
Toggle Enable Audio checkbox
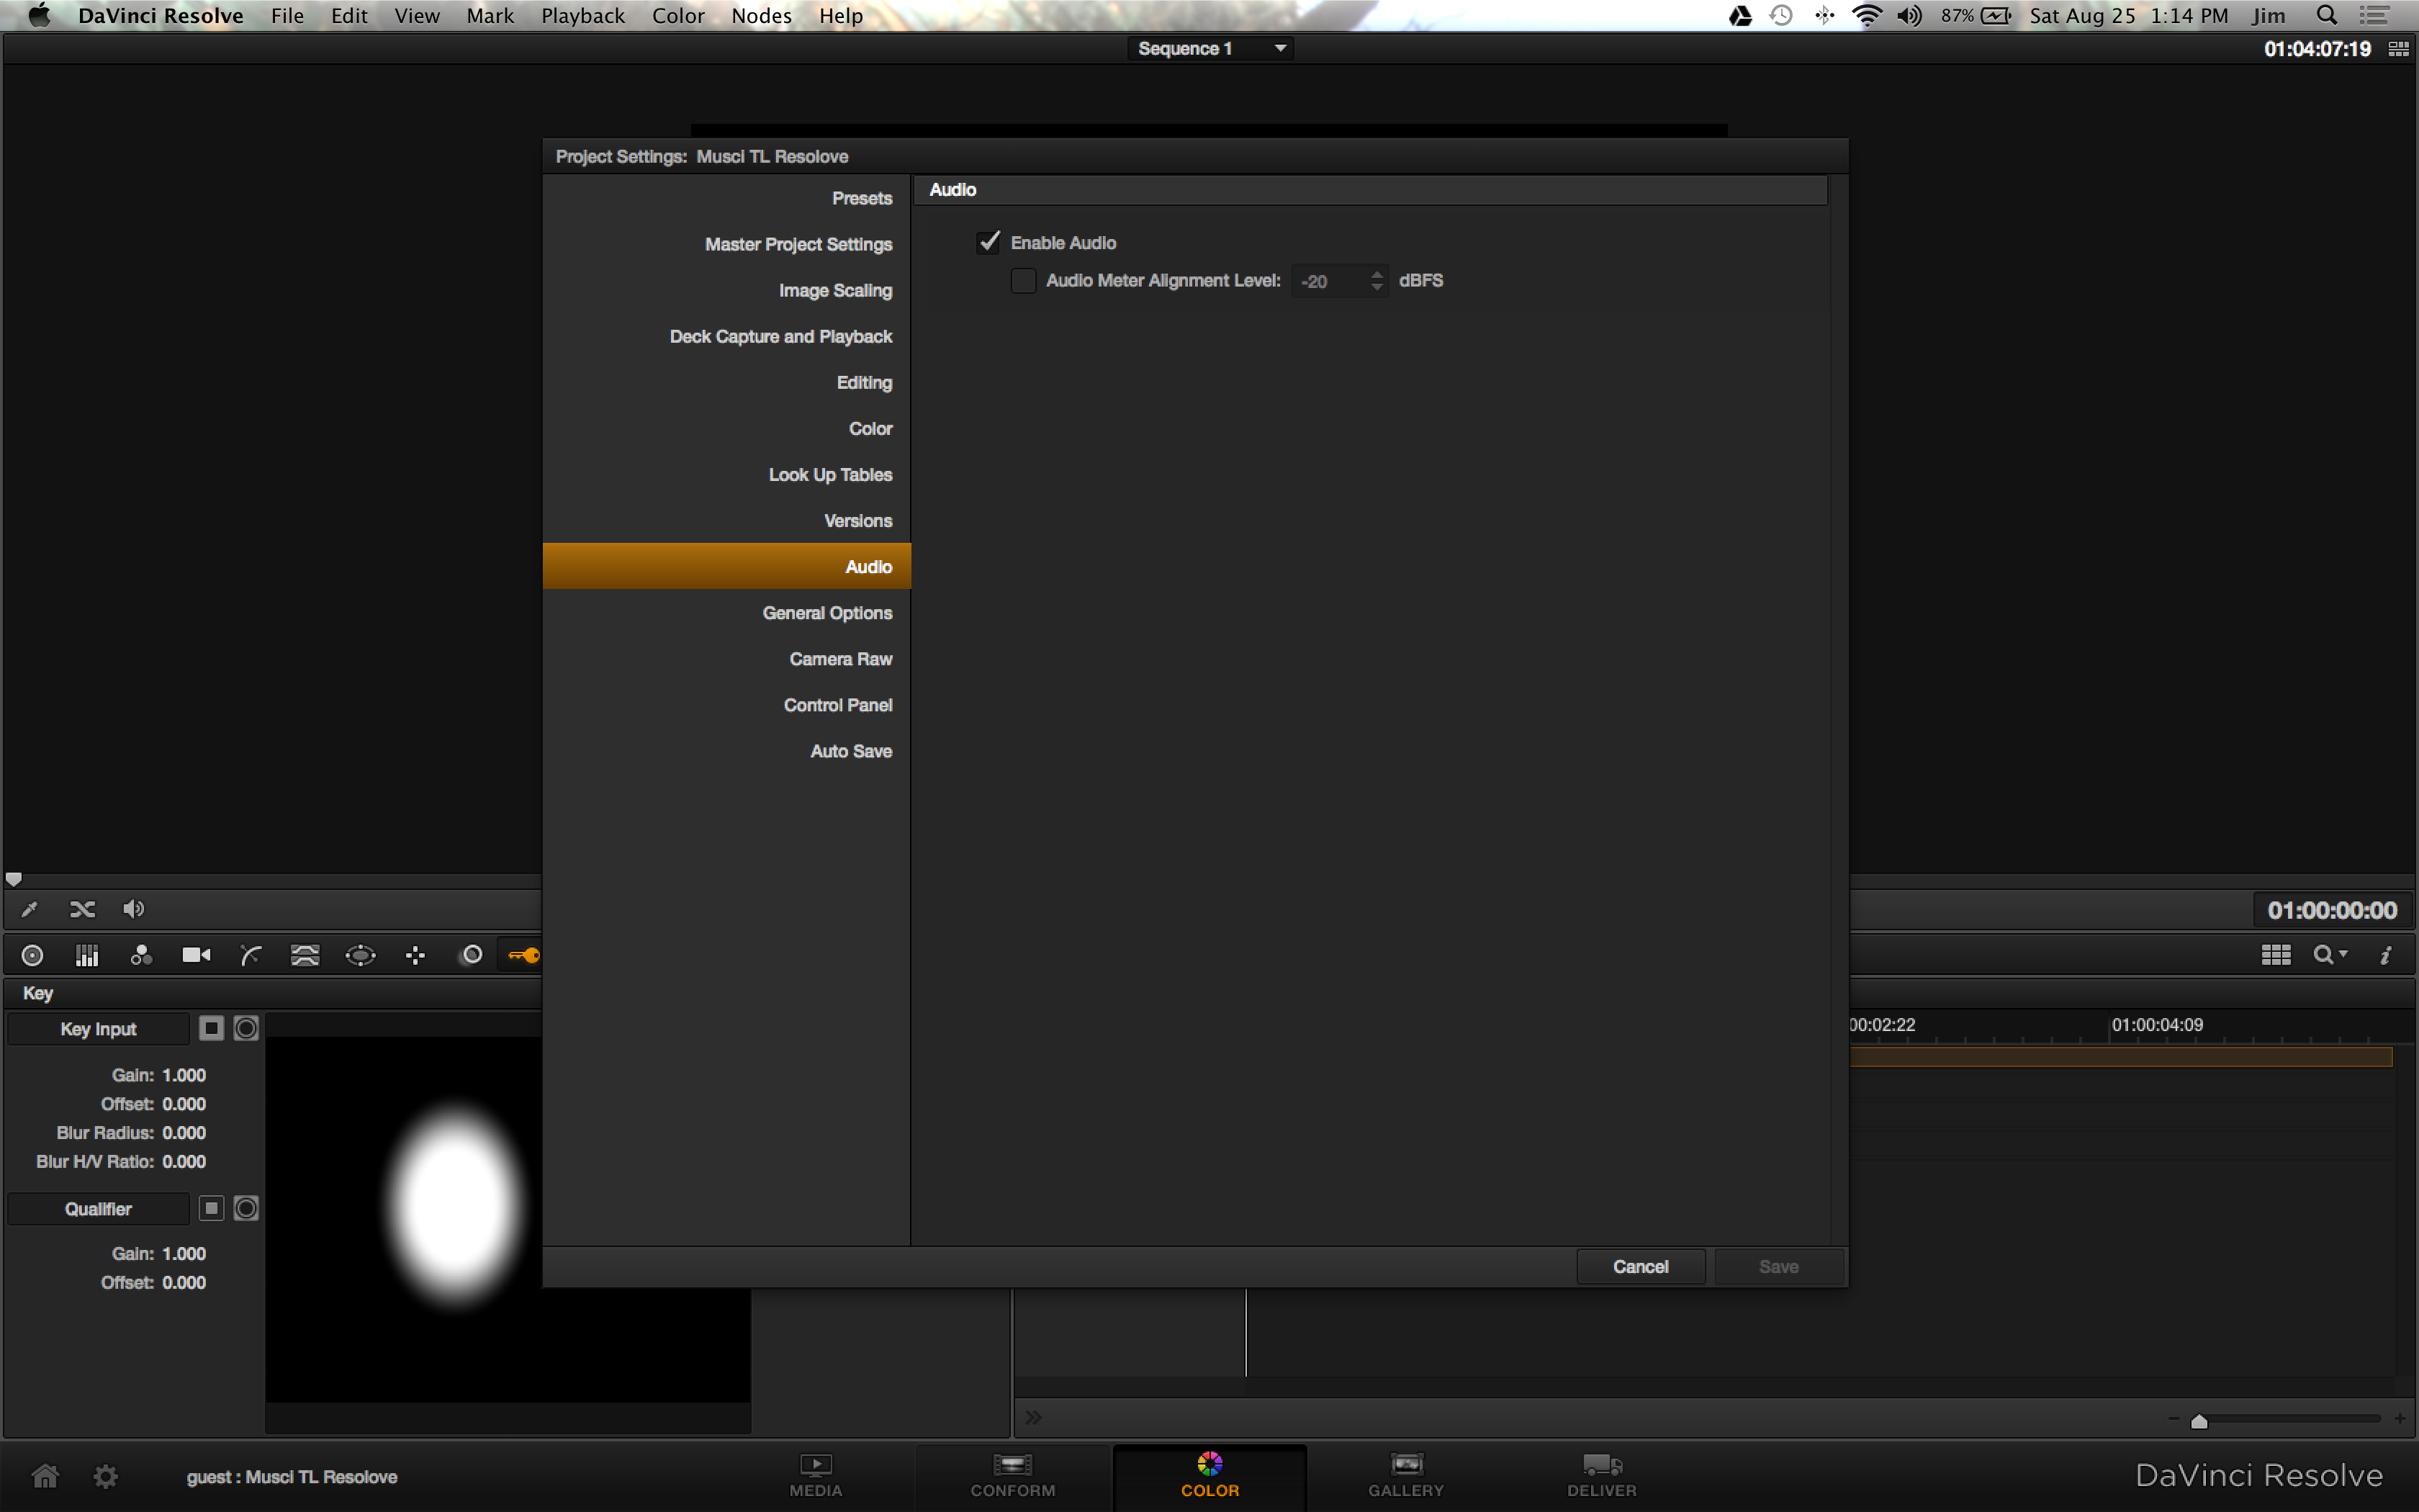tap(988, 242)
